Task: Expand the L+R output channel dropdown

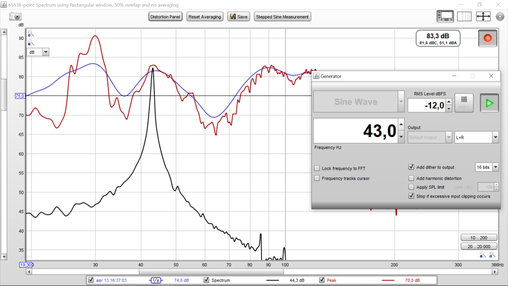Action: coord(495,137)
